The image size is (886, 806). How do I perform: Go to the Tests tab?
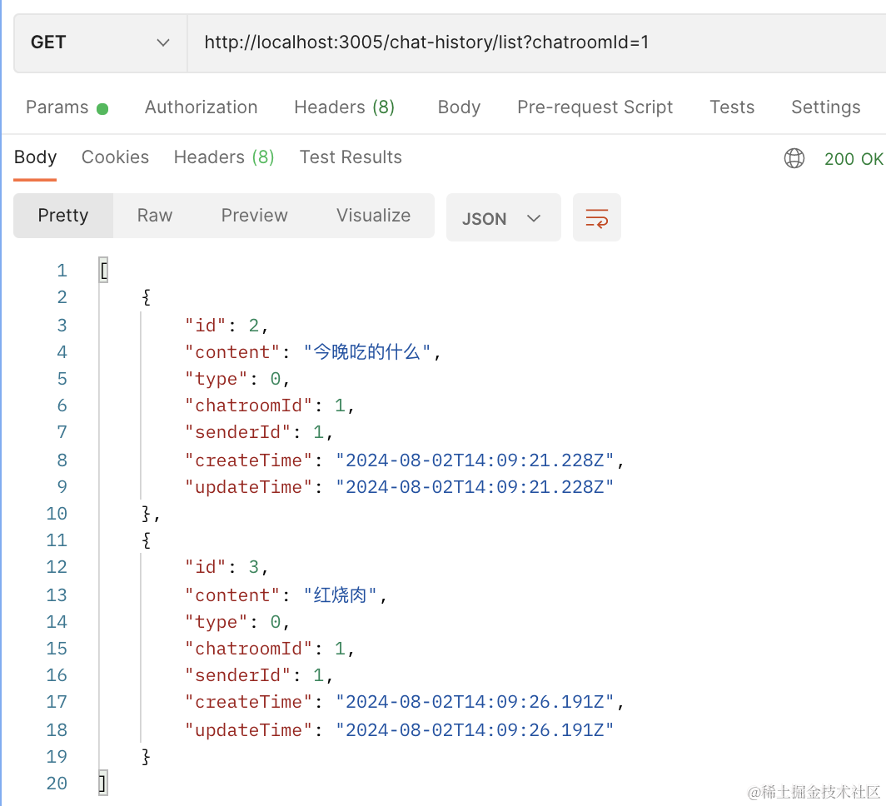732,107
